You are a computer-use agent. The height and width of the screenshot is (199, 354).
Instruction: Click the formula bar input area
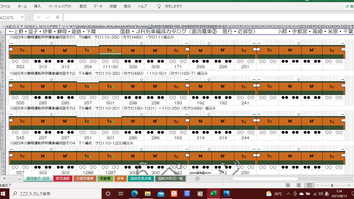pos(209,17)
